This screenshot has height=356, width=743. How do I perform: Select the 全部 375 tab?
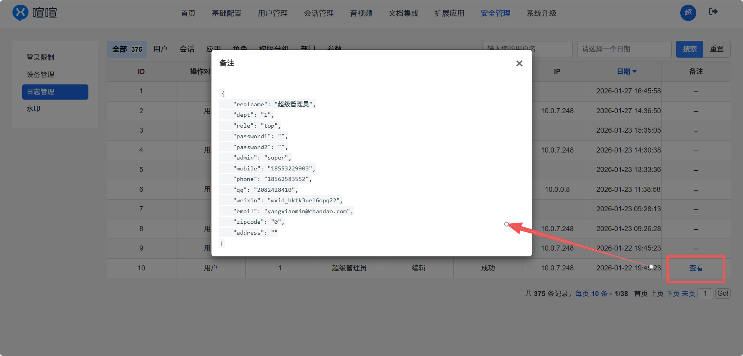(x=127, y=49)
